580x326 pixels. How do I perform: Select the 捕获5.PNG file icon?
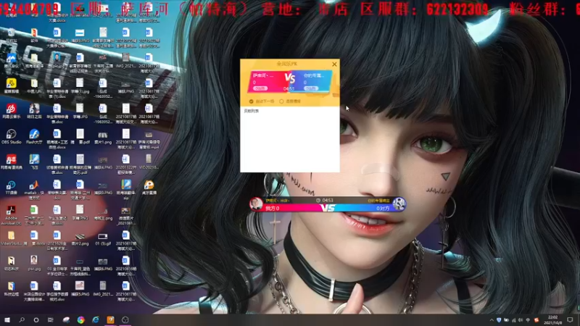(x=80, y=288)
